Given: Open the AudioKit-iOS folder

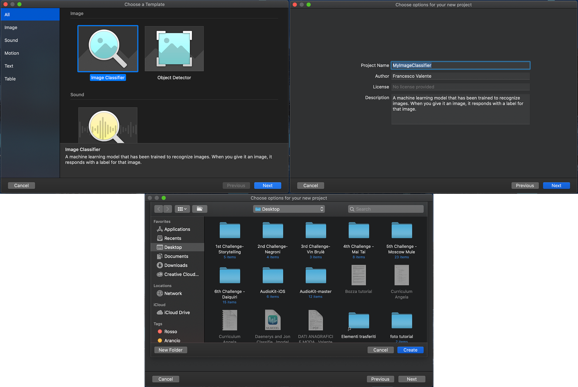Looking at the screenshot, I should pyautogui.click(x=273, y=276).
